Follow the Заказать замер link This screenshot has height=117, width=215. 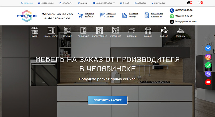click(134, 15)
